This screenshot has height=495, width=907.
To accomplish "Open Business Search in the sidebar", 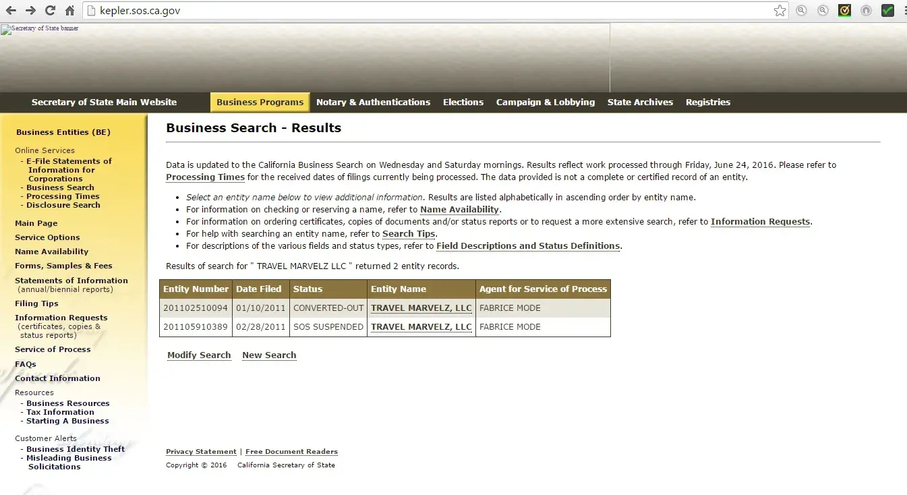I will [x=60, y=187].
